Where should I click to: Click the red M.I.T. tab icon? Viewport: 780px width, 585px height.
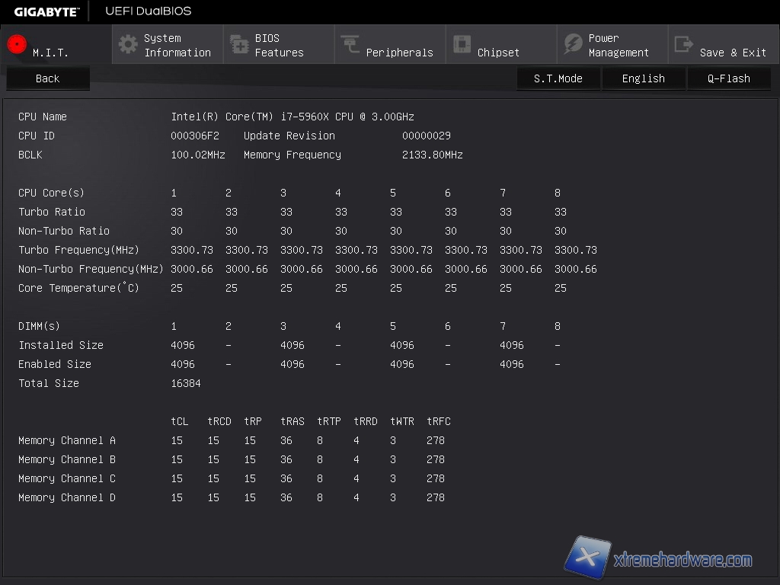17,45
